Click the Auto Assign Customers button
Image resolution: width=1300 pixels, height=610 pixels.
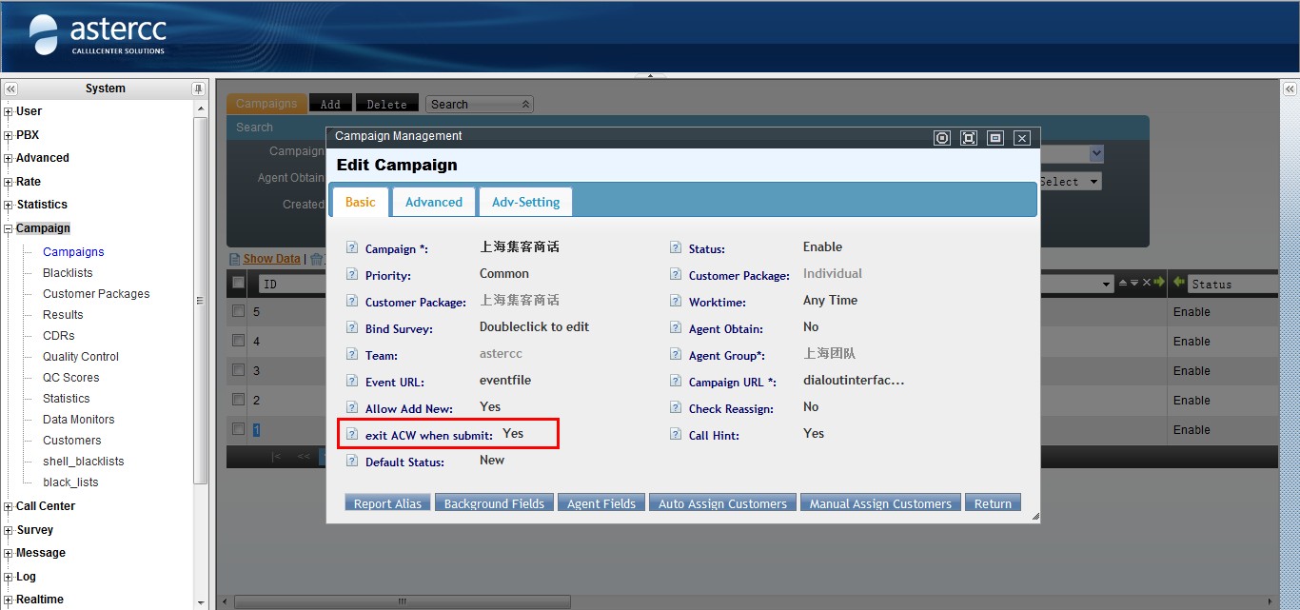[722, 503]
